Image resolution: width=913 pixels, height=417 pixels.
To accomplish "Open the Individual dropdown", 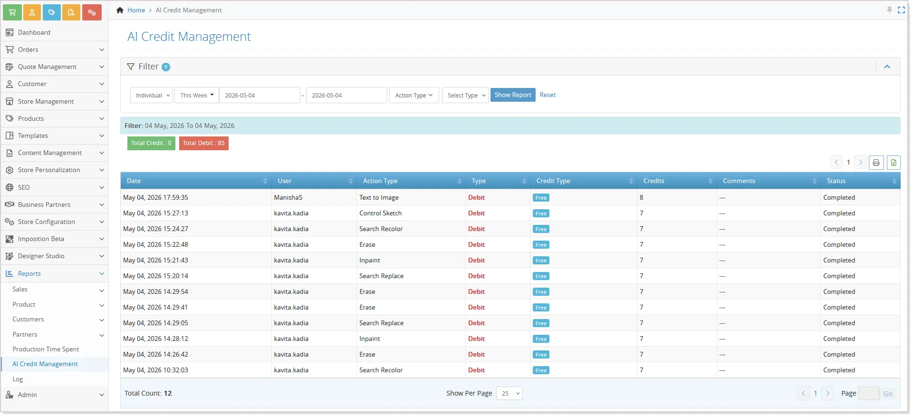I will [151, 95].
